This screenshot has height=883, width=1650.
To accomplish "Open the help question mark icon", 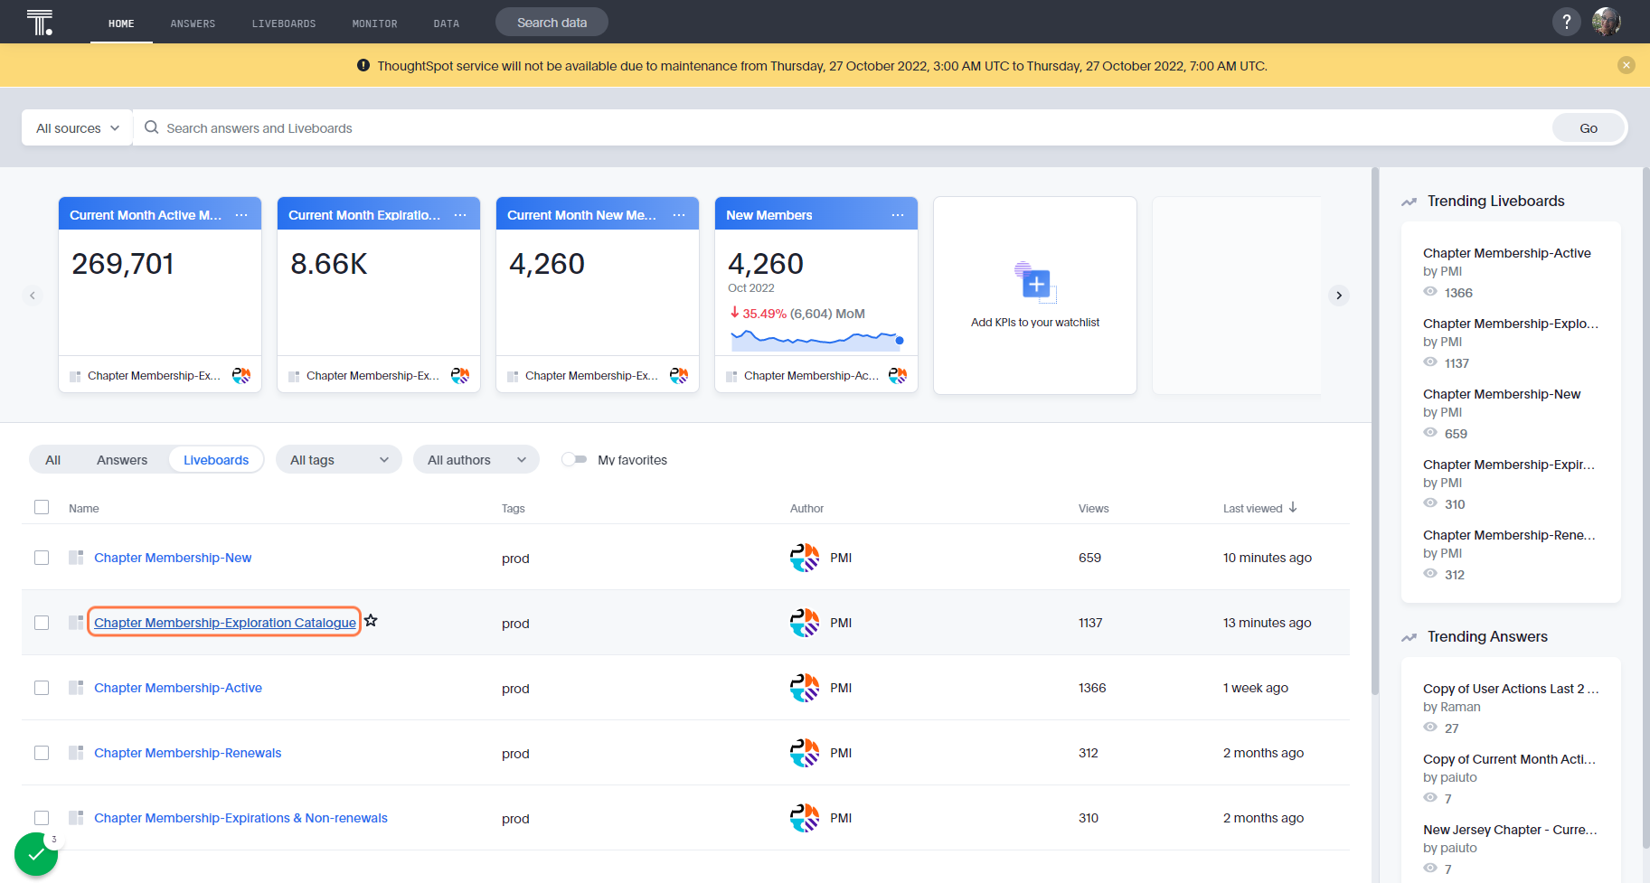I will coord(1566,22).
